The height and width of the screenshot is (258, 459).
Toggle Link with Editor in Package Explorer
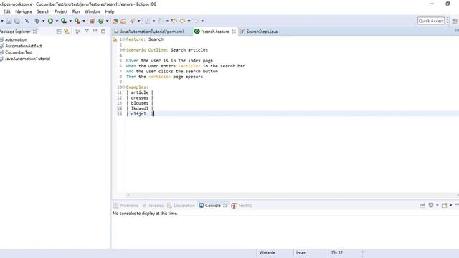[x=67, y=32]
